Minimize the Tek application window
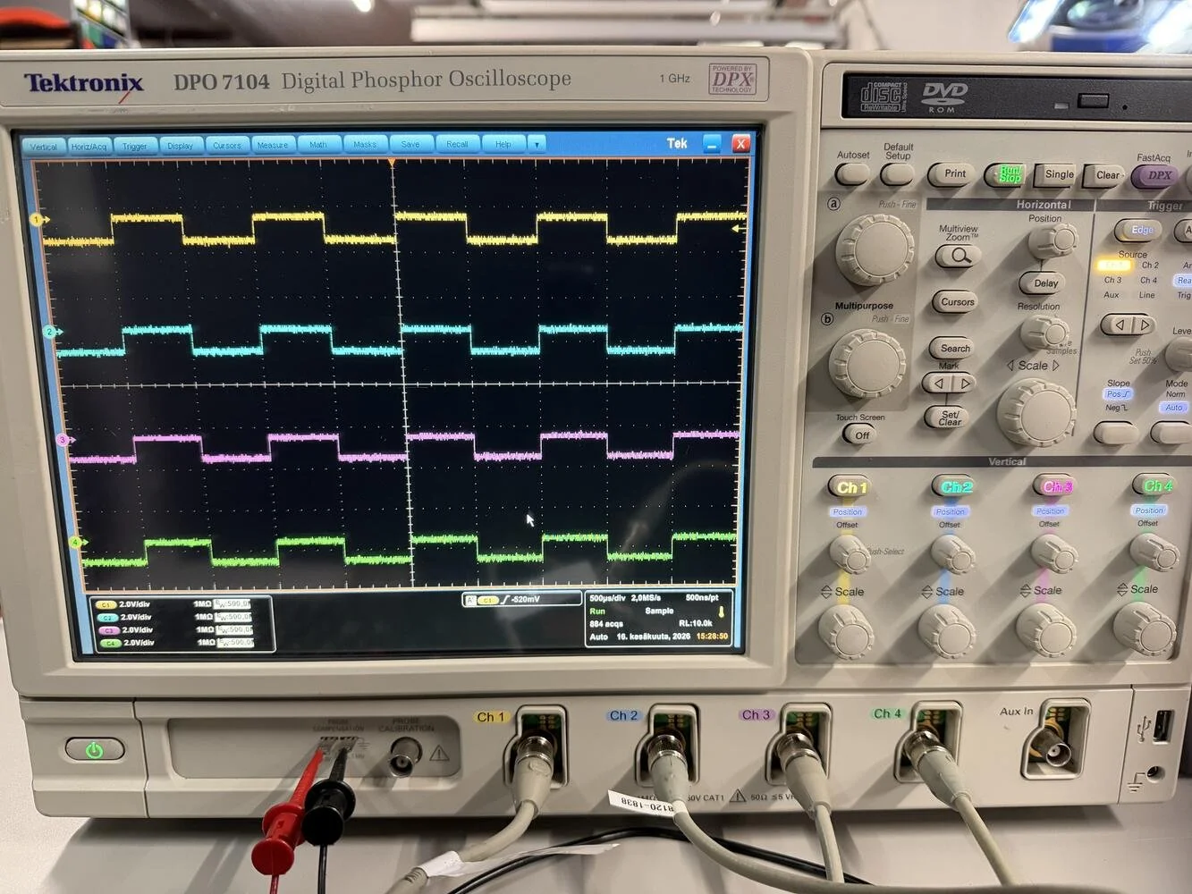This screenshot has width=1192, height=894. coord(713,143)
